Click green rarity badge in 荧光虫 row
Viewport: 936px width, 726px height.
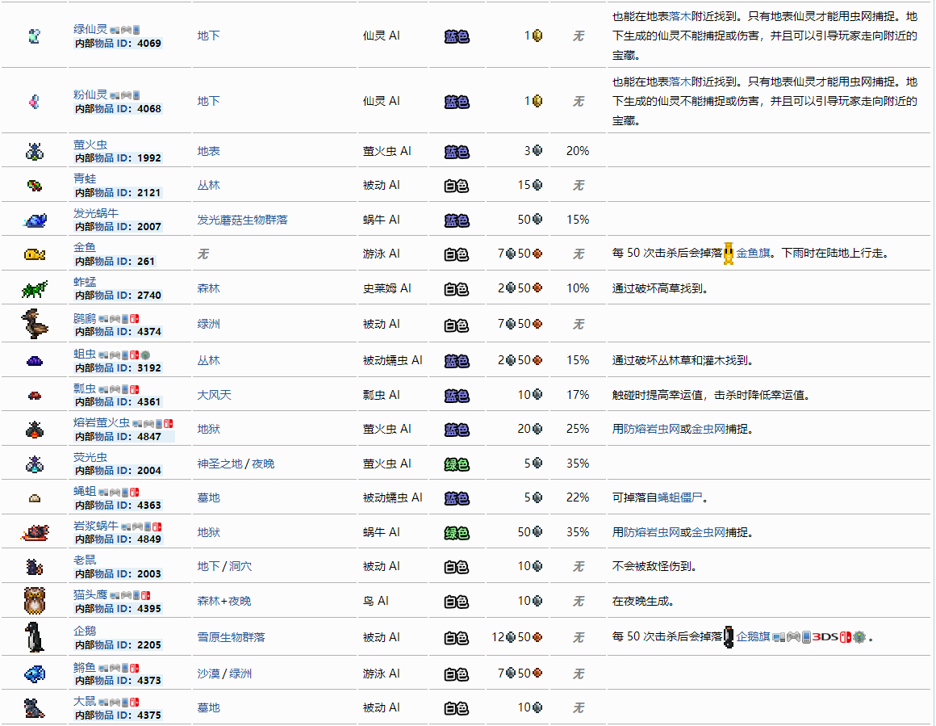(457, 464)
